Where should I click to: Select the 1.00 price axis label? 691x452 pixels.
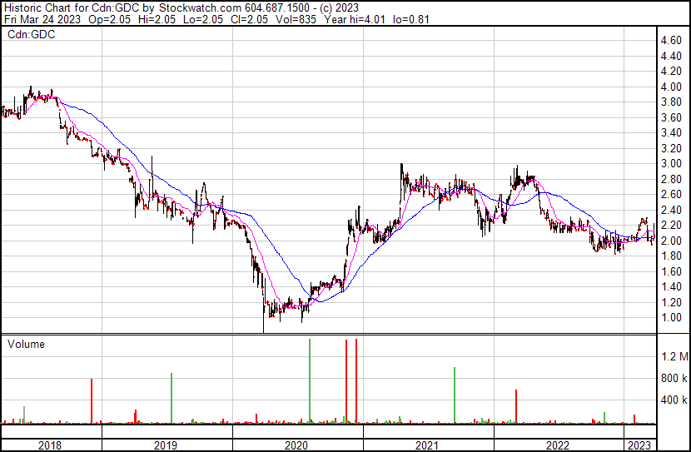(x=671, y=318)
